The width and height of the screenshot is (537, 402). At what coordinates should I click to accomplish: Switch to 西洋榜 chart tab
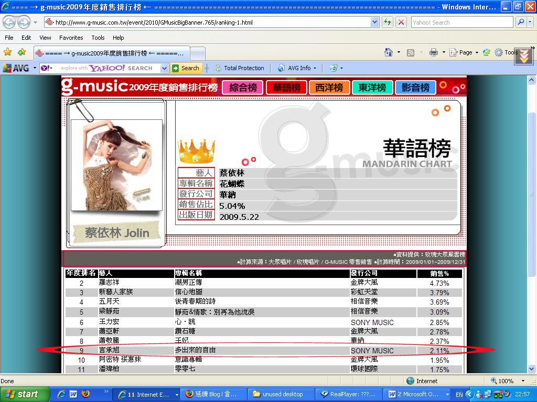click(329, 87)
